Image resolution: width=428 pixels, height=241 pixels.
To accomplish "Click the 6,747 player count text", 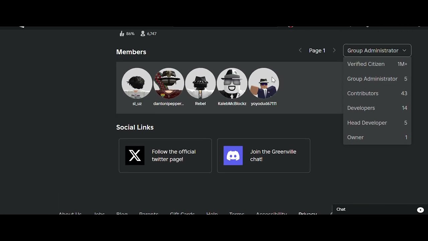I will pyautogui.click(x=152, y=34).
